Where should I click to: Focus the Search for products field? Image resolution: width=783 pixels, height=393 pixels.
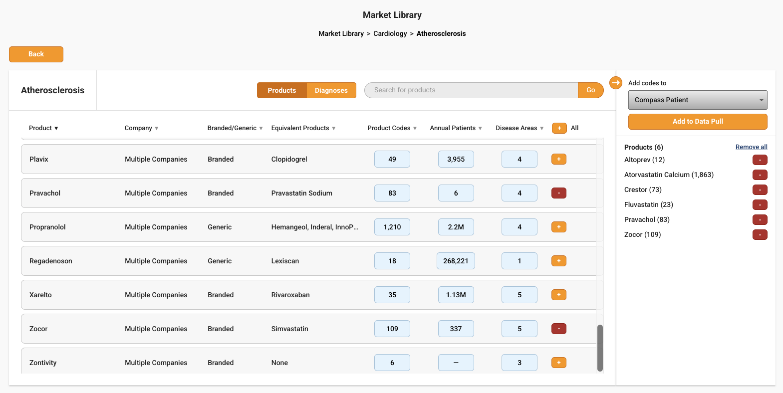tap(471, 90)
